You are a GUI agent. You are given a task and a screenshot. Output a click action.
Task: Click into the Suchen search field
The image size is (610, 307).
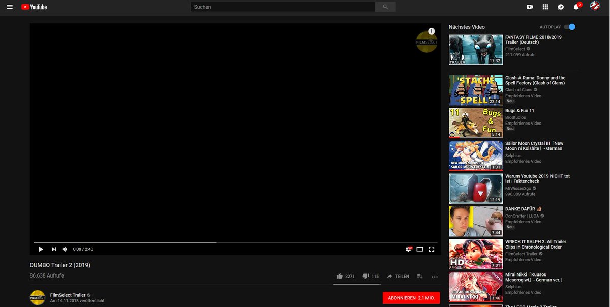click(x=283, y=7)
